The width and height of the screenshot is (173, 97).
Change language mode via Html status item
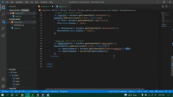pyautogui.click(x=151, y=92)
